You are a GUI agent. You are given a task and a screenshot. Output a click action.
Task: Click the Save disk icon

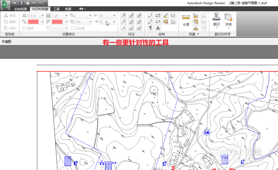pos(21,3)
